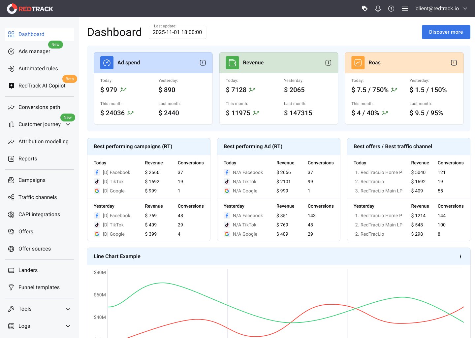This screenshot has height=338, width=475.
Task: Open Ads manager in the sidebar
Action: tap(40, 51)
